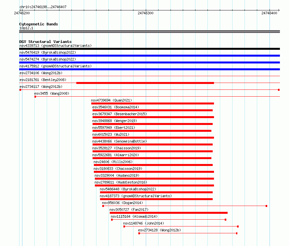Screen dimensions: 289x246
Task: Click the blue bar under nsv4175912
Action: 149,69
